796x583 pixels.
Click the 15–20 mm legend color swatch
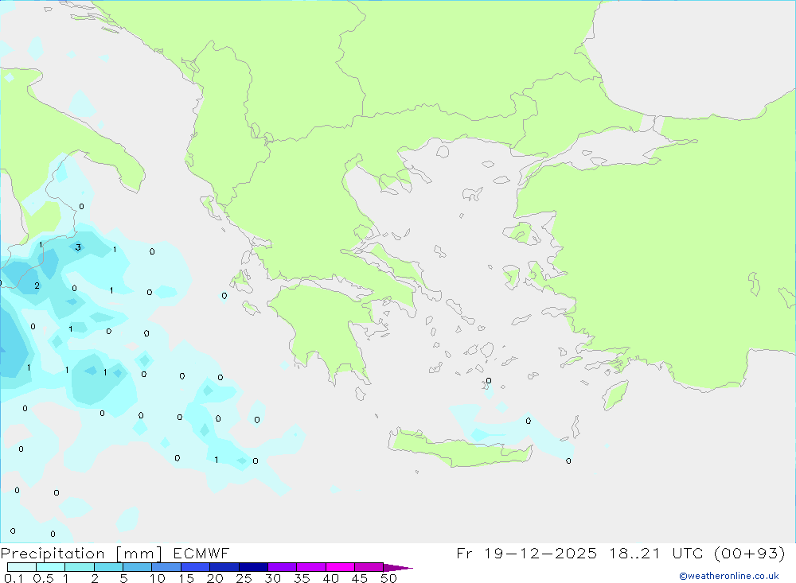[x=195, y=567]
